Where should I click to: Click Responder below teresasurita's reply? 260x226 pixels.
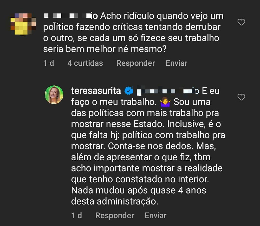click(x=115, y=216)
